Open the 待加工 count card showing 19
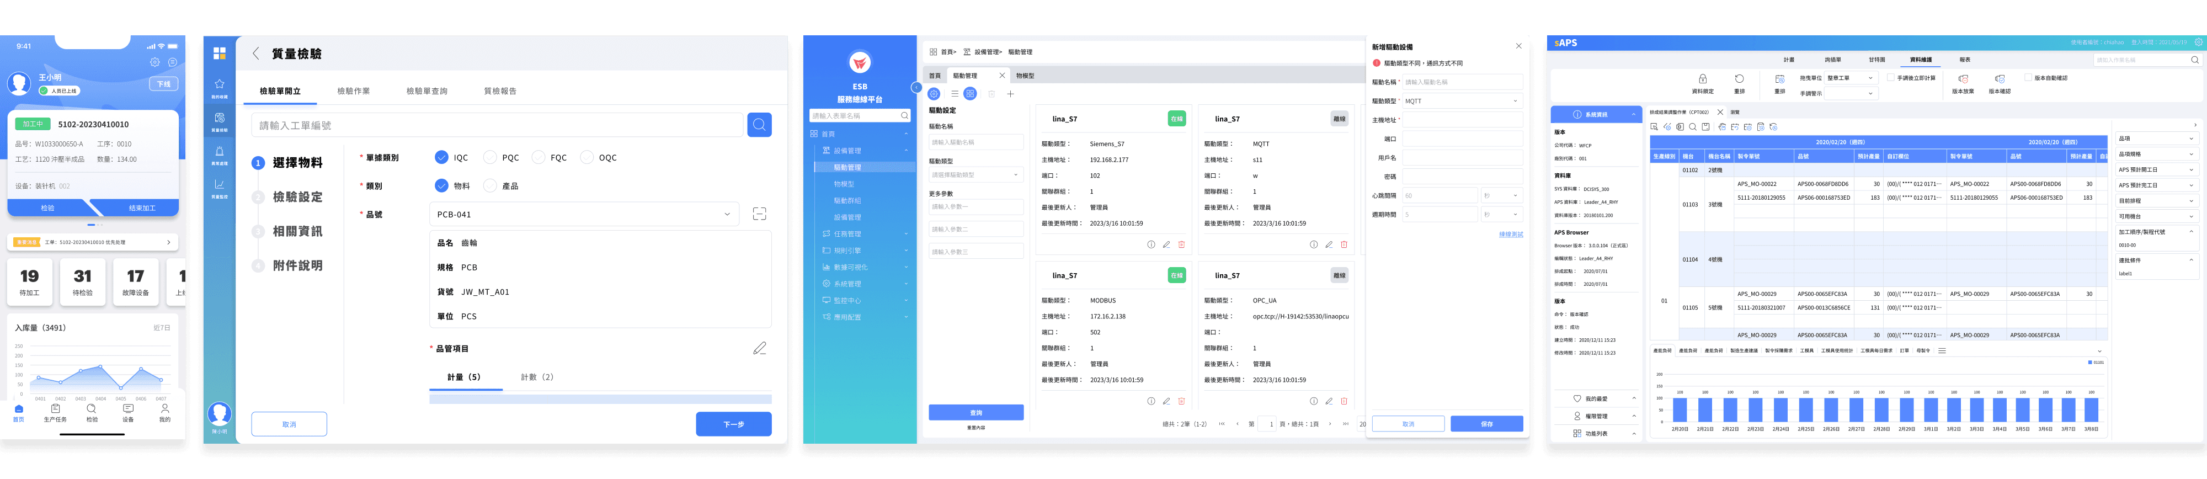The image size is (2207, 479). (30, 282)
